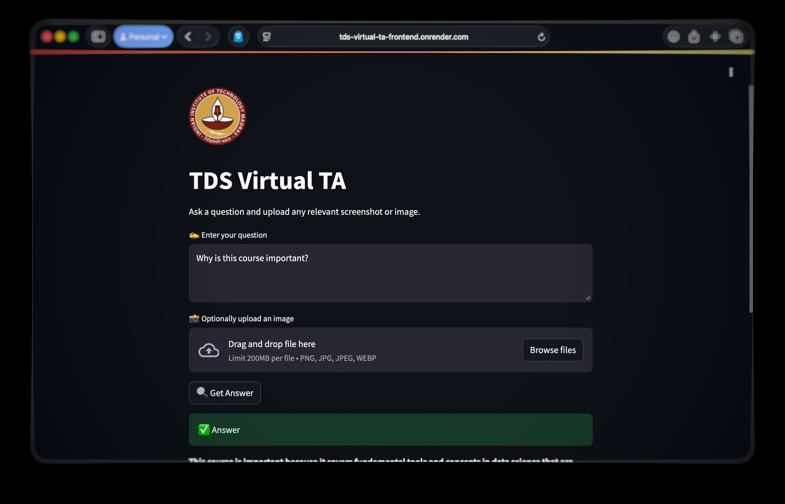Expand the Personal profile dropdown

click(143, 36)
